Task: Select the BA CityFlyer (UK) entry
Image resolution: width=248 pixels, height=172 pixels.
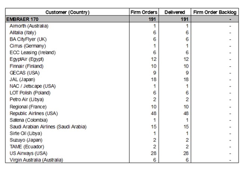Action: pyautogui.click(x=28, y=39)
